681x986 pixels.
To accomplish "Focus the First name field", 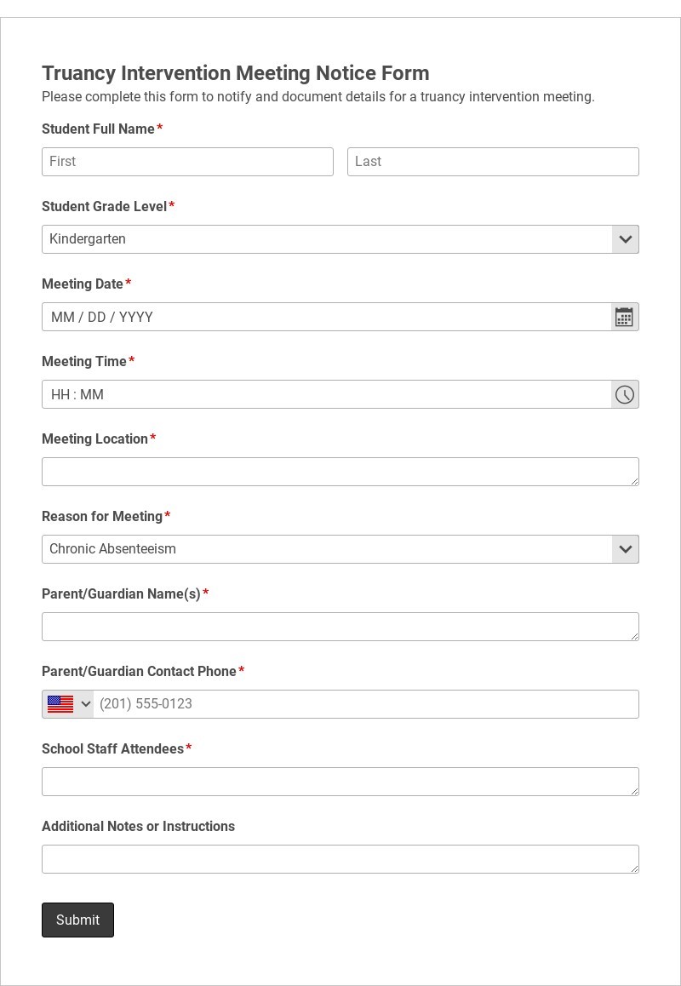I will 187,162.
